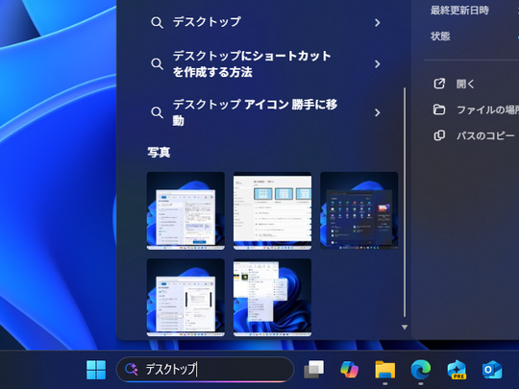
Task: Open File Explorer from the taskbar
Action: 385,370
